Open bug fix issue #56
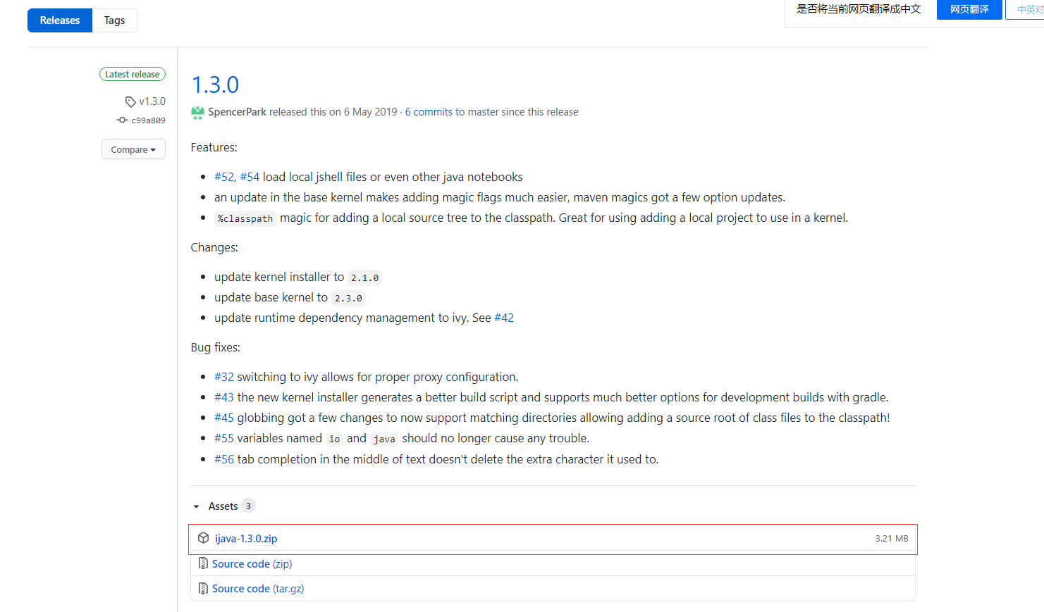 coord(223,458)
